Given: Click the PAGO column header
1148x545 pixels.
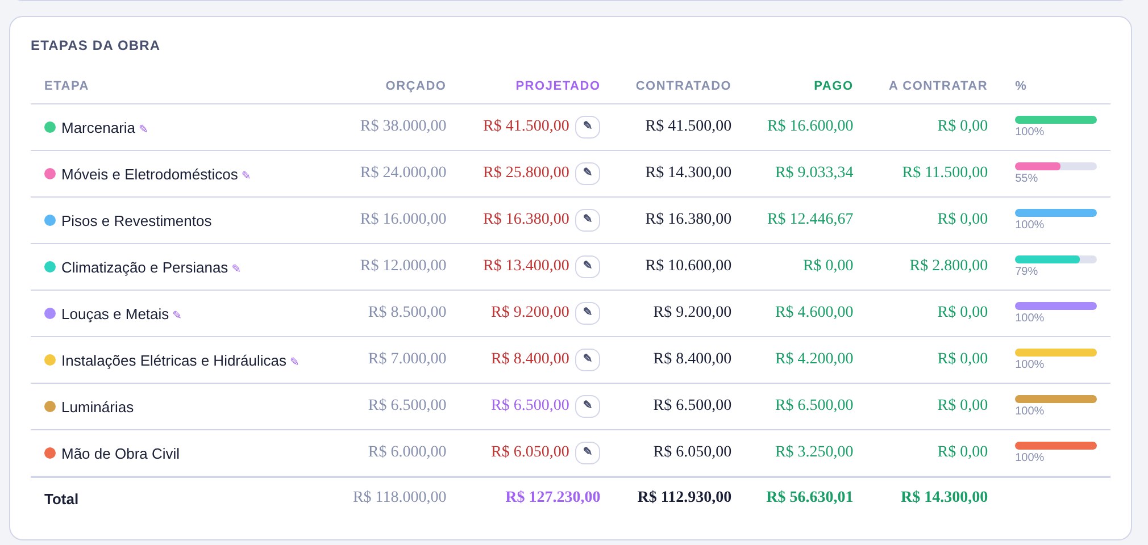Looking at the screenshot, I should (x=833, y=86).
